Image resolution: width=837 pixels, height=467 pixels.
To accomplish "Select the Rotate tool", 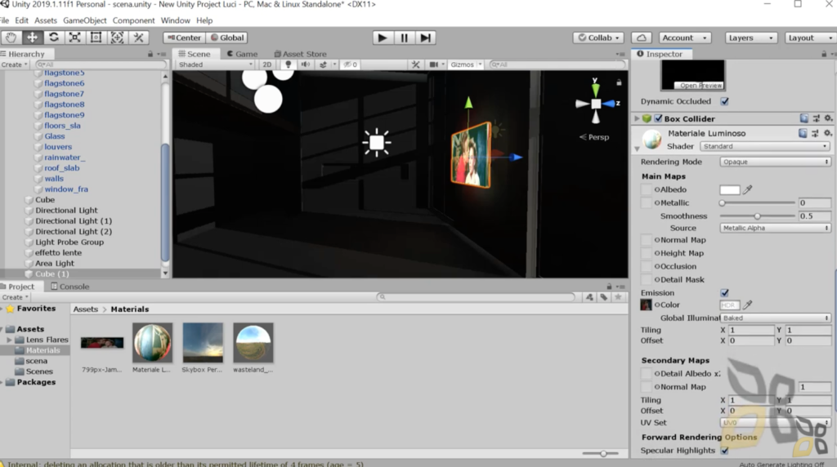I will coord(53,38).
